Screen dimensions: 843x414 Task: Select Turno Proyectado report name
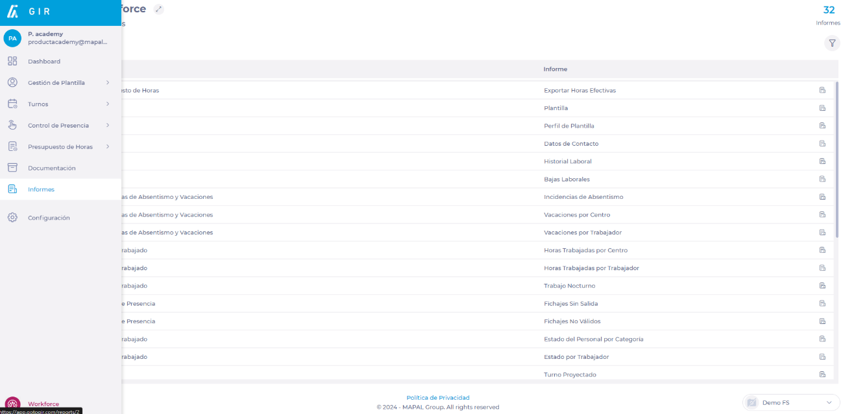(x=570, y=374)
